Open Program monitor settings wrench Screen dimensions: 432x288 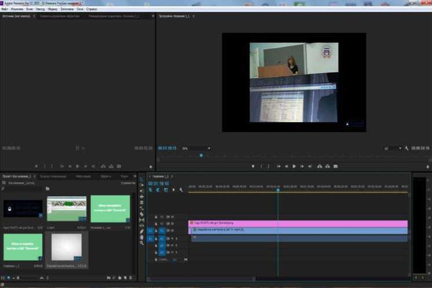click(x=407, y=148)
